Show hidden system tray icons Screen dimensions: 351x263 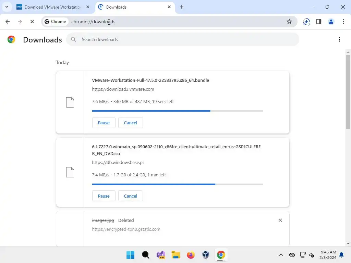coord(281,255)
